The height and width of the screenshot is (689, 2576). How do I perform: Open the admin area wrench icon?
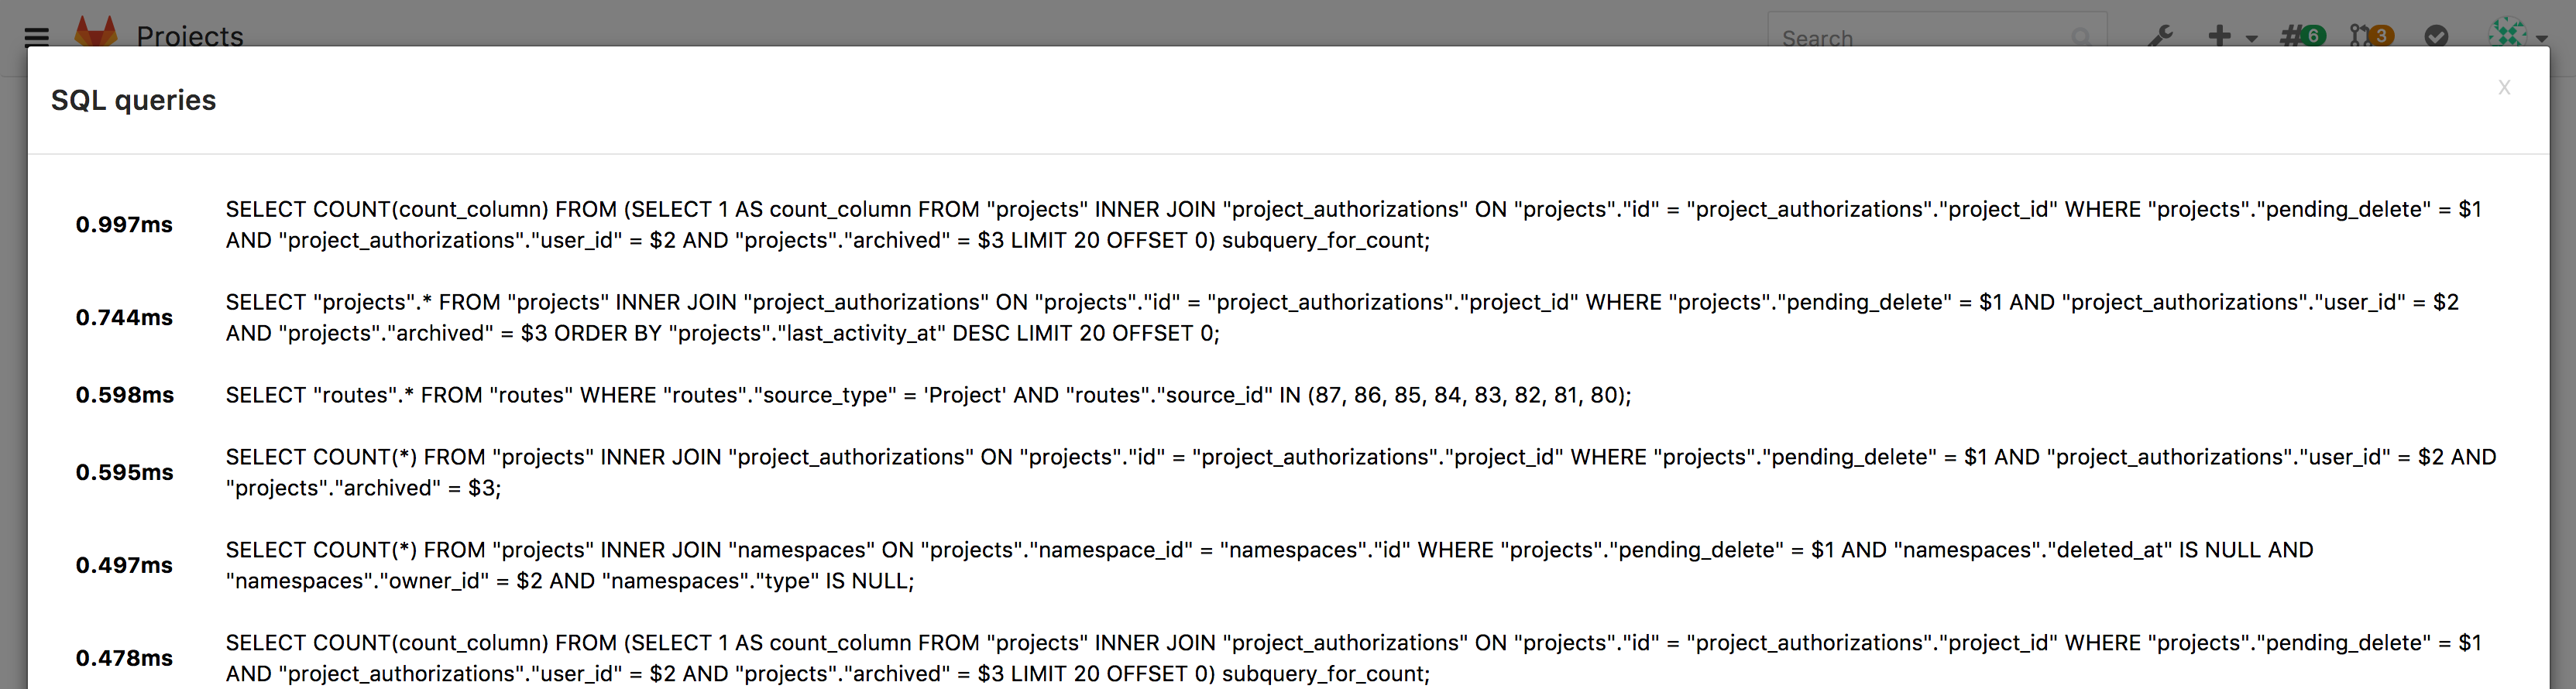2162,36
